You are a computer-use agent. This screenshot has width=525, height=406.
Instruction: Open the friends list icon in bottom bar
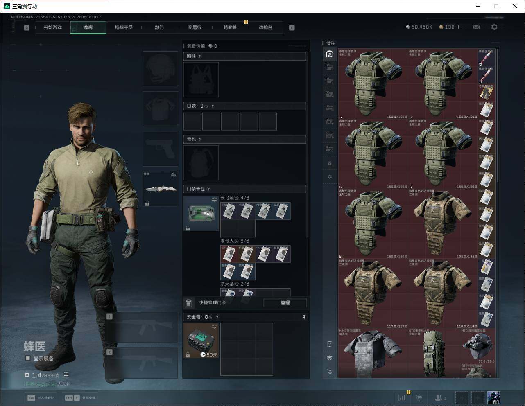pos(440,398)
